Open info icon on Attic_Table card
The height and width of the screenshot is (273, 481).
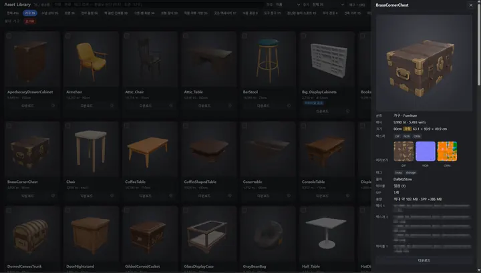pyautogui.click(x=230, y=105)
